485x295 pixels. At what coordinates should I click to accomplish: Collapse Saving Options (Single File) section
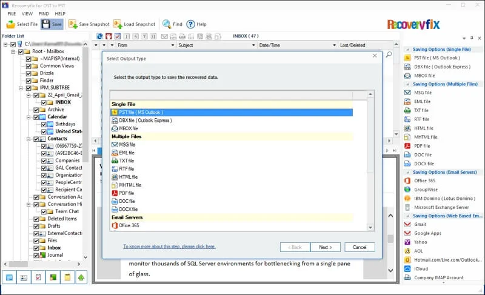(x=407, y=50)
